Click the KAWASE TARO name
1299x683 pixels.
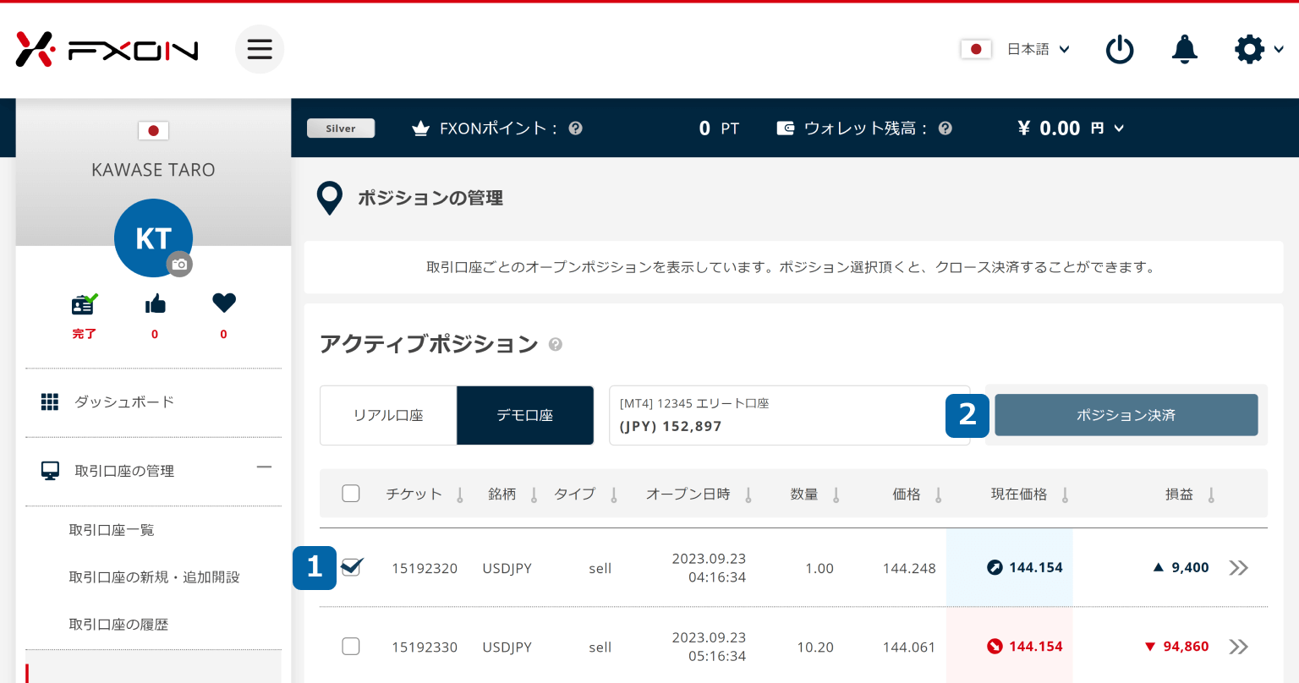pyautogui.click(x=153, y=170)
